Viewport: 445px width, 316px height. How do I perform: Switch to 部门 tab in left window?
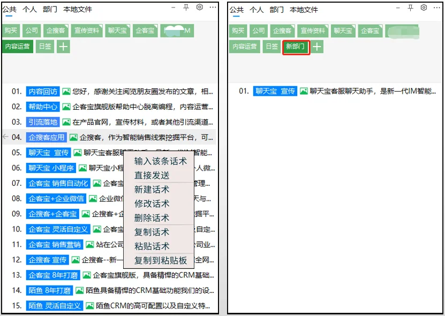[50, 9]
